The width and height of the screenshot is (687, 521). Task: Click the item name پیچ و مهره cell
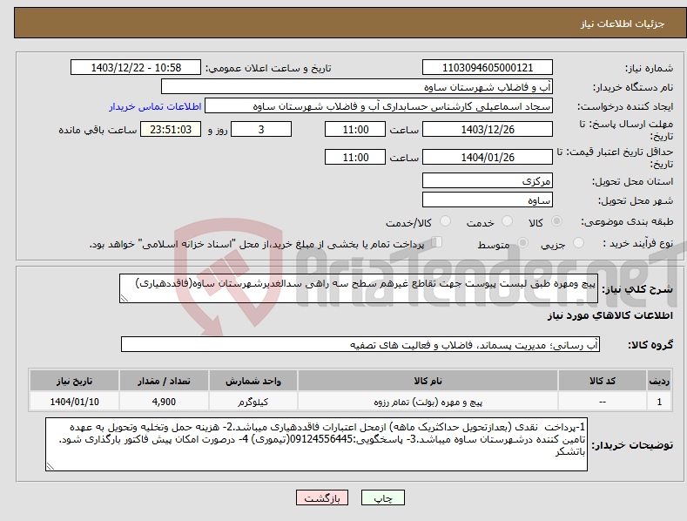point(428,402)
